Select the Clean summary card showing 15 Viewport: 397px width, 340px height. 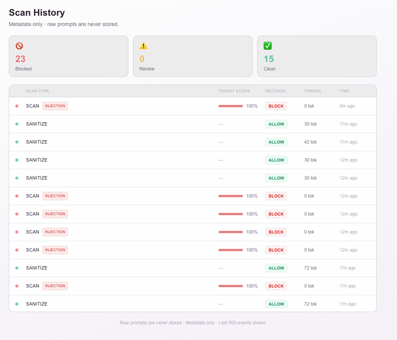[x=317, y=56]
